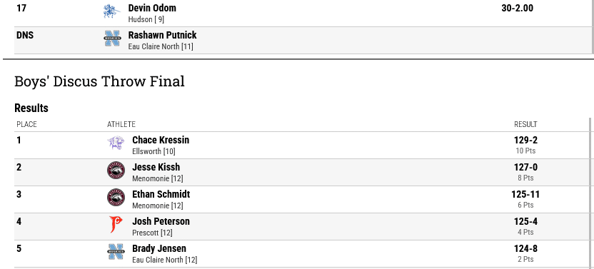Screen dimensions: 594x269
Task: Click the Prescott [12] team name
Action: click(x=152, y=233)
